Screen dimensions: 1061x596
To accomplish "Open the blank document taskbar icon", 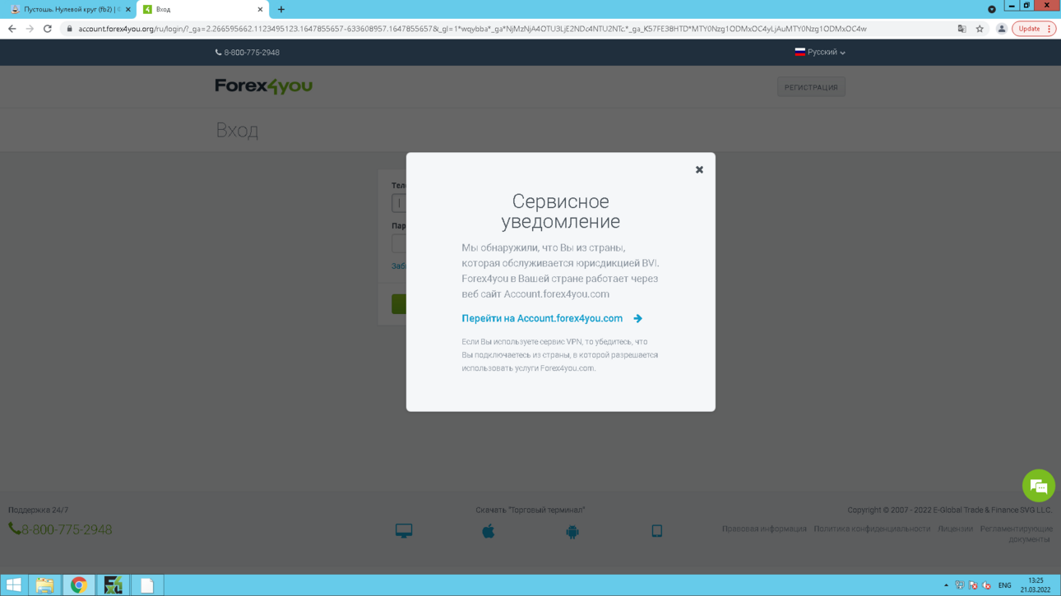I will tap(147, 584).
